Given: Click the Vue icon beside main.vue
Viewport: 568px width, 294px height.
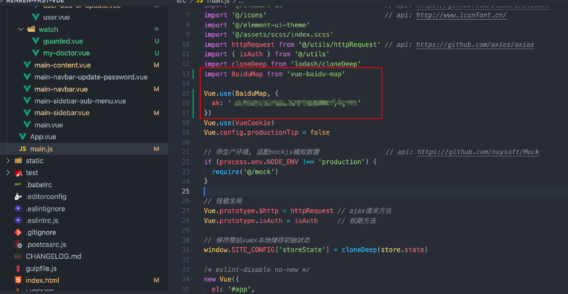Looking at the screenshot, I should click(x=27, y=125).
